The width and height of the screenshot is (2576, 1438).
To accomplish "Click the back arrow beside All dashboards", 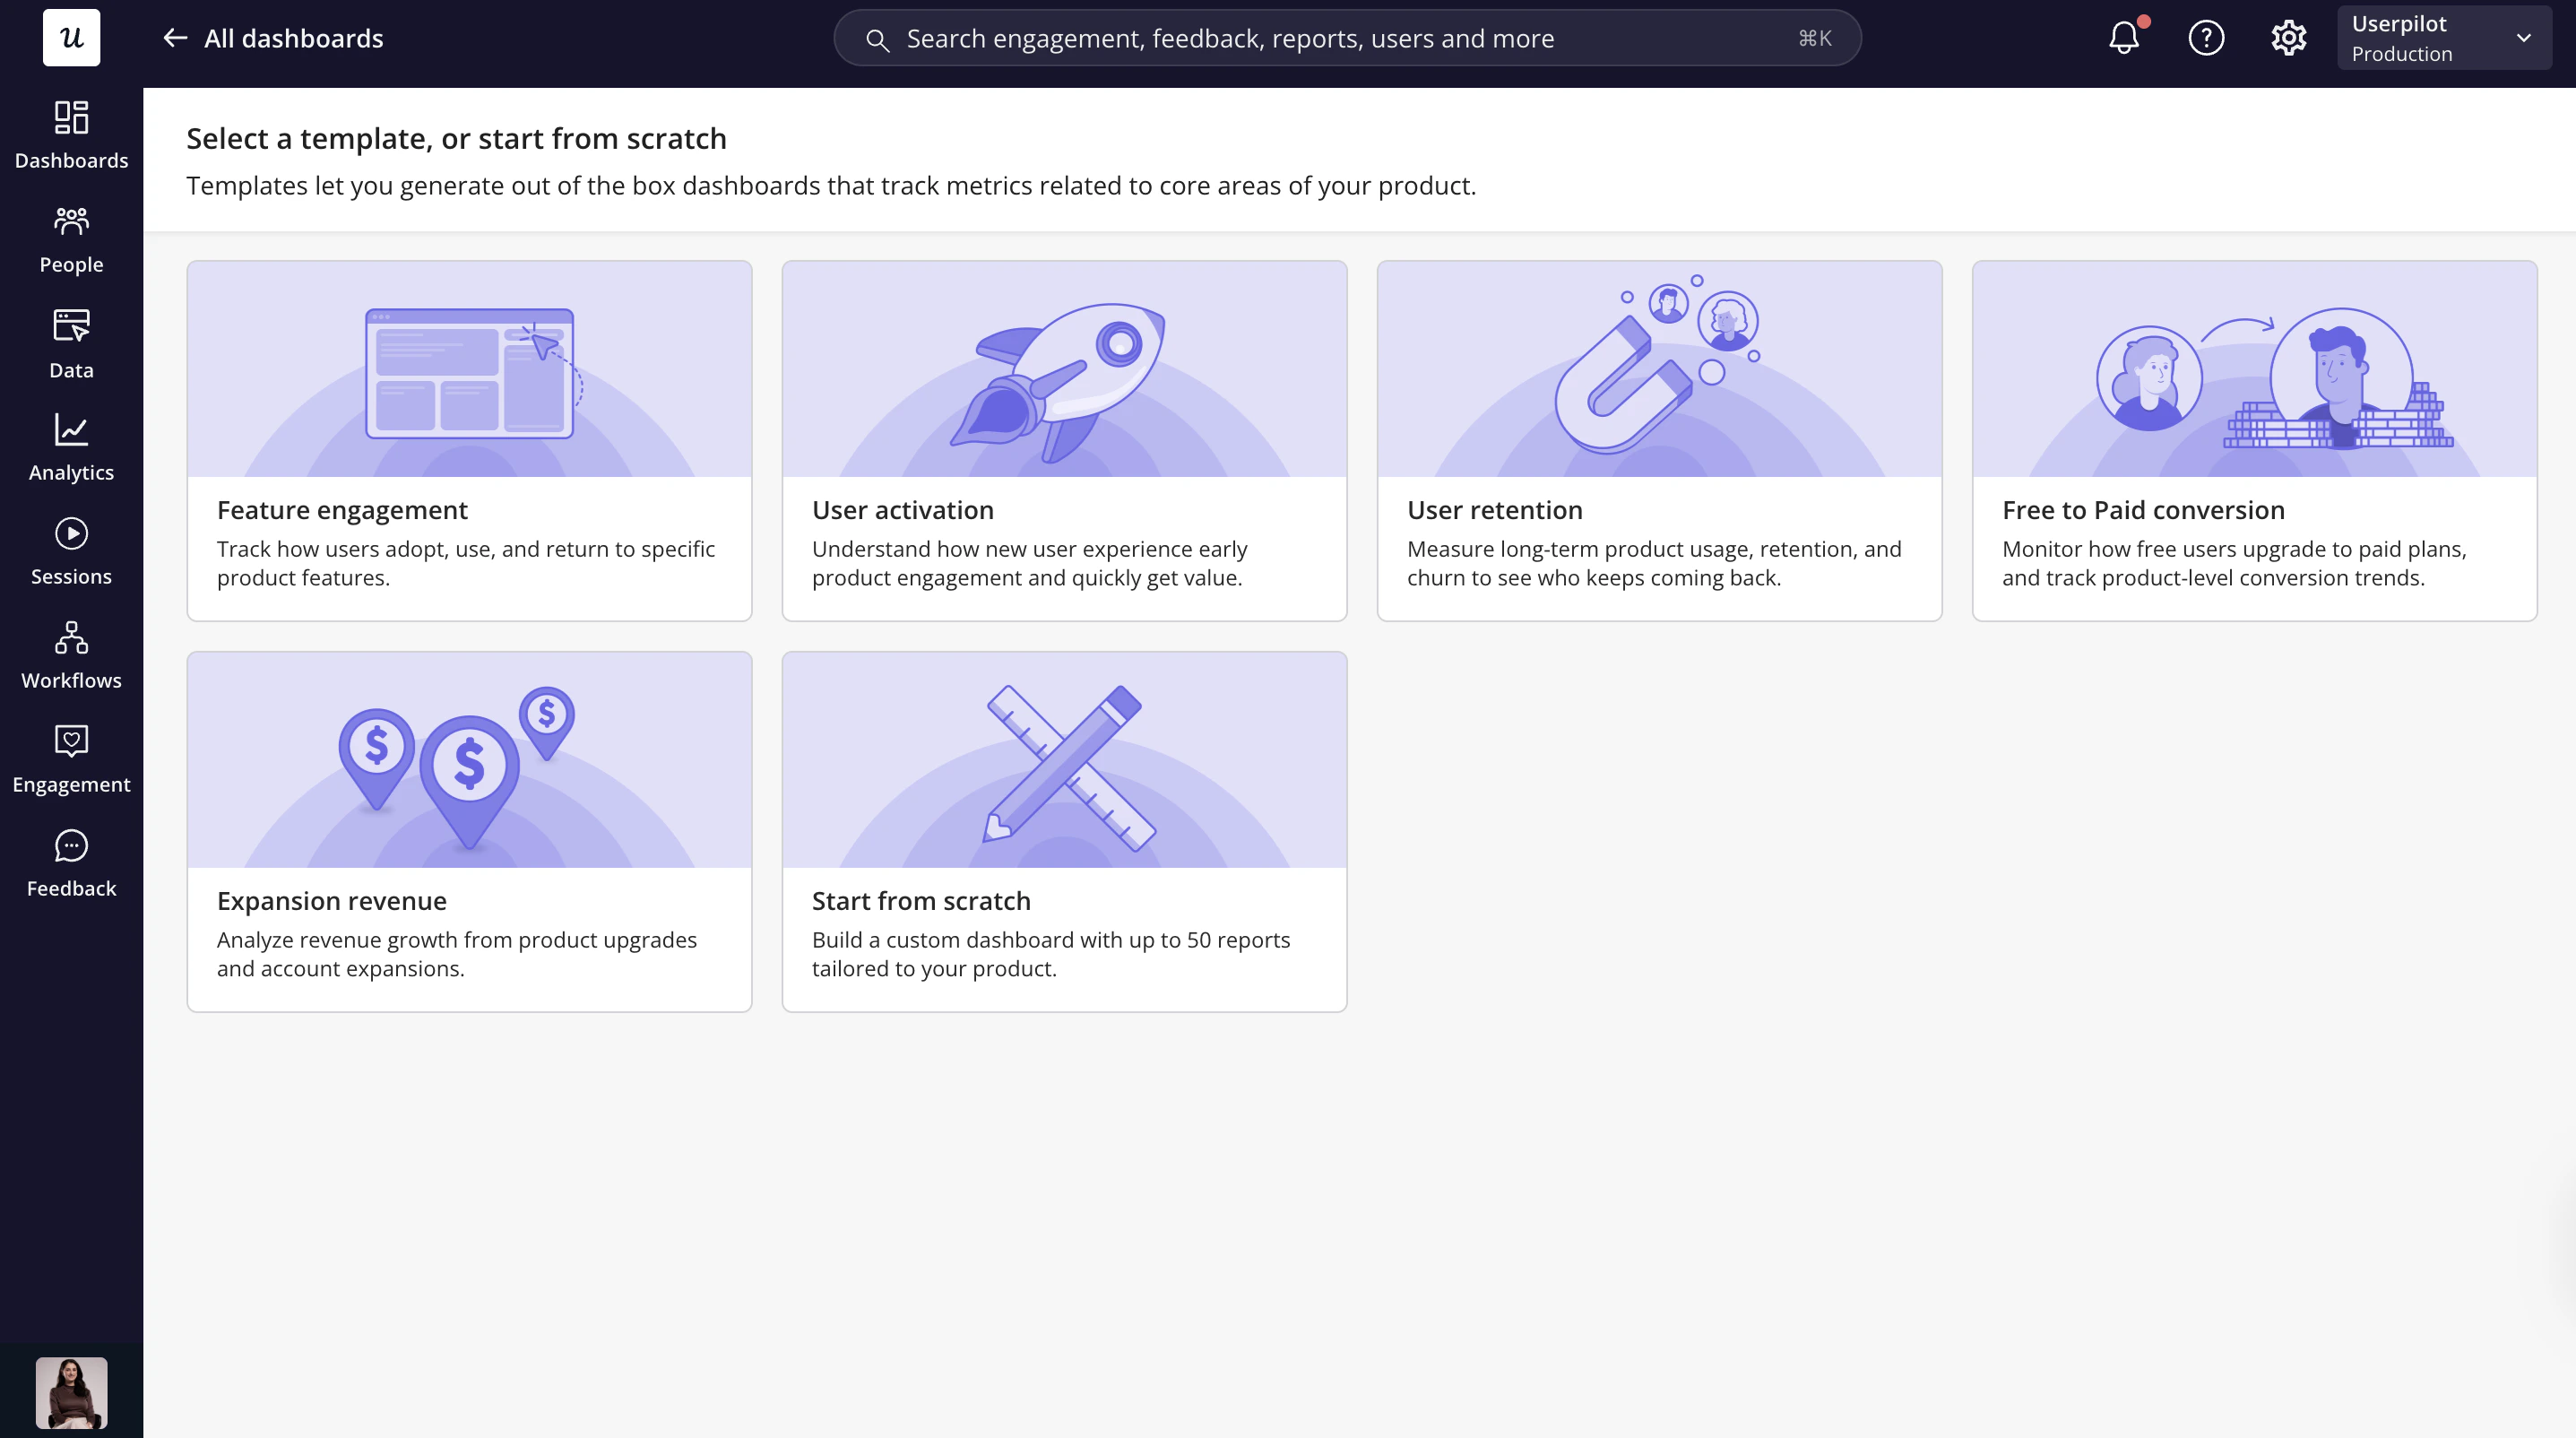I will (175, 38).
